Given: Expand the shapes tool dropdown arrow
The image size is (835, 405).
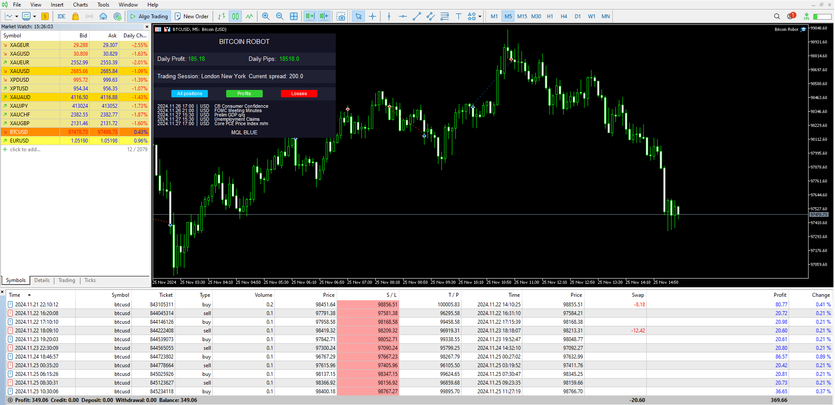Looking at the screenshot, I should coord(480,17).
